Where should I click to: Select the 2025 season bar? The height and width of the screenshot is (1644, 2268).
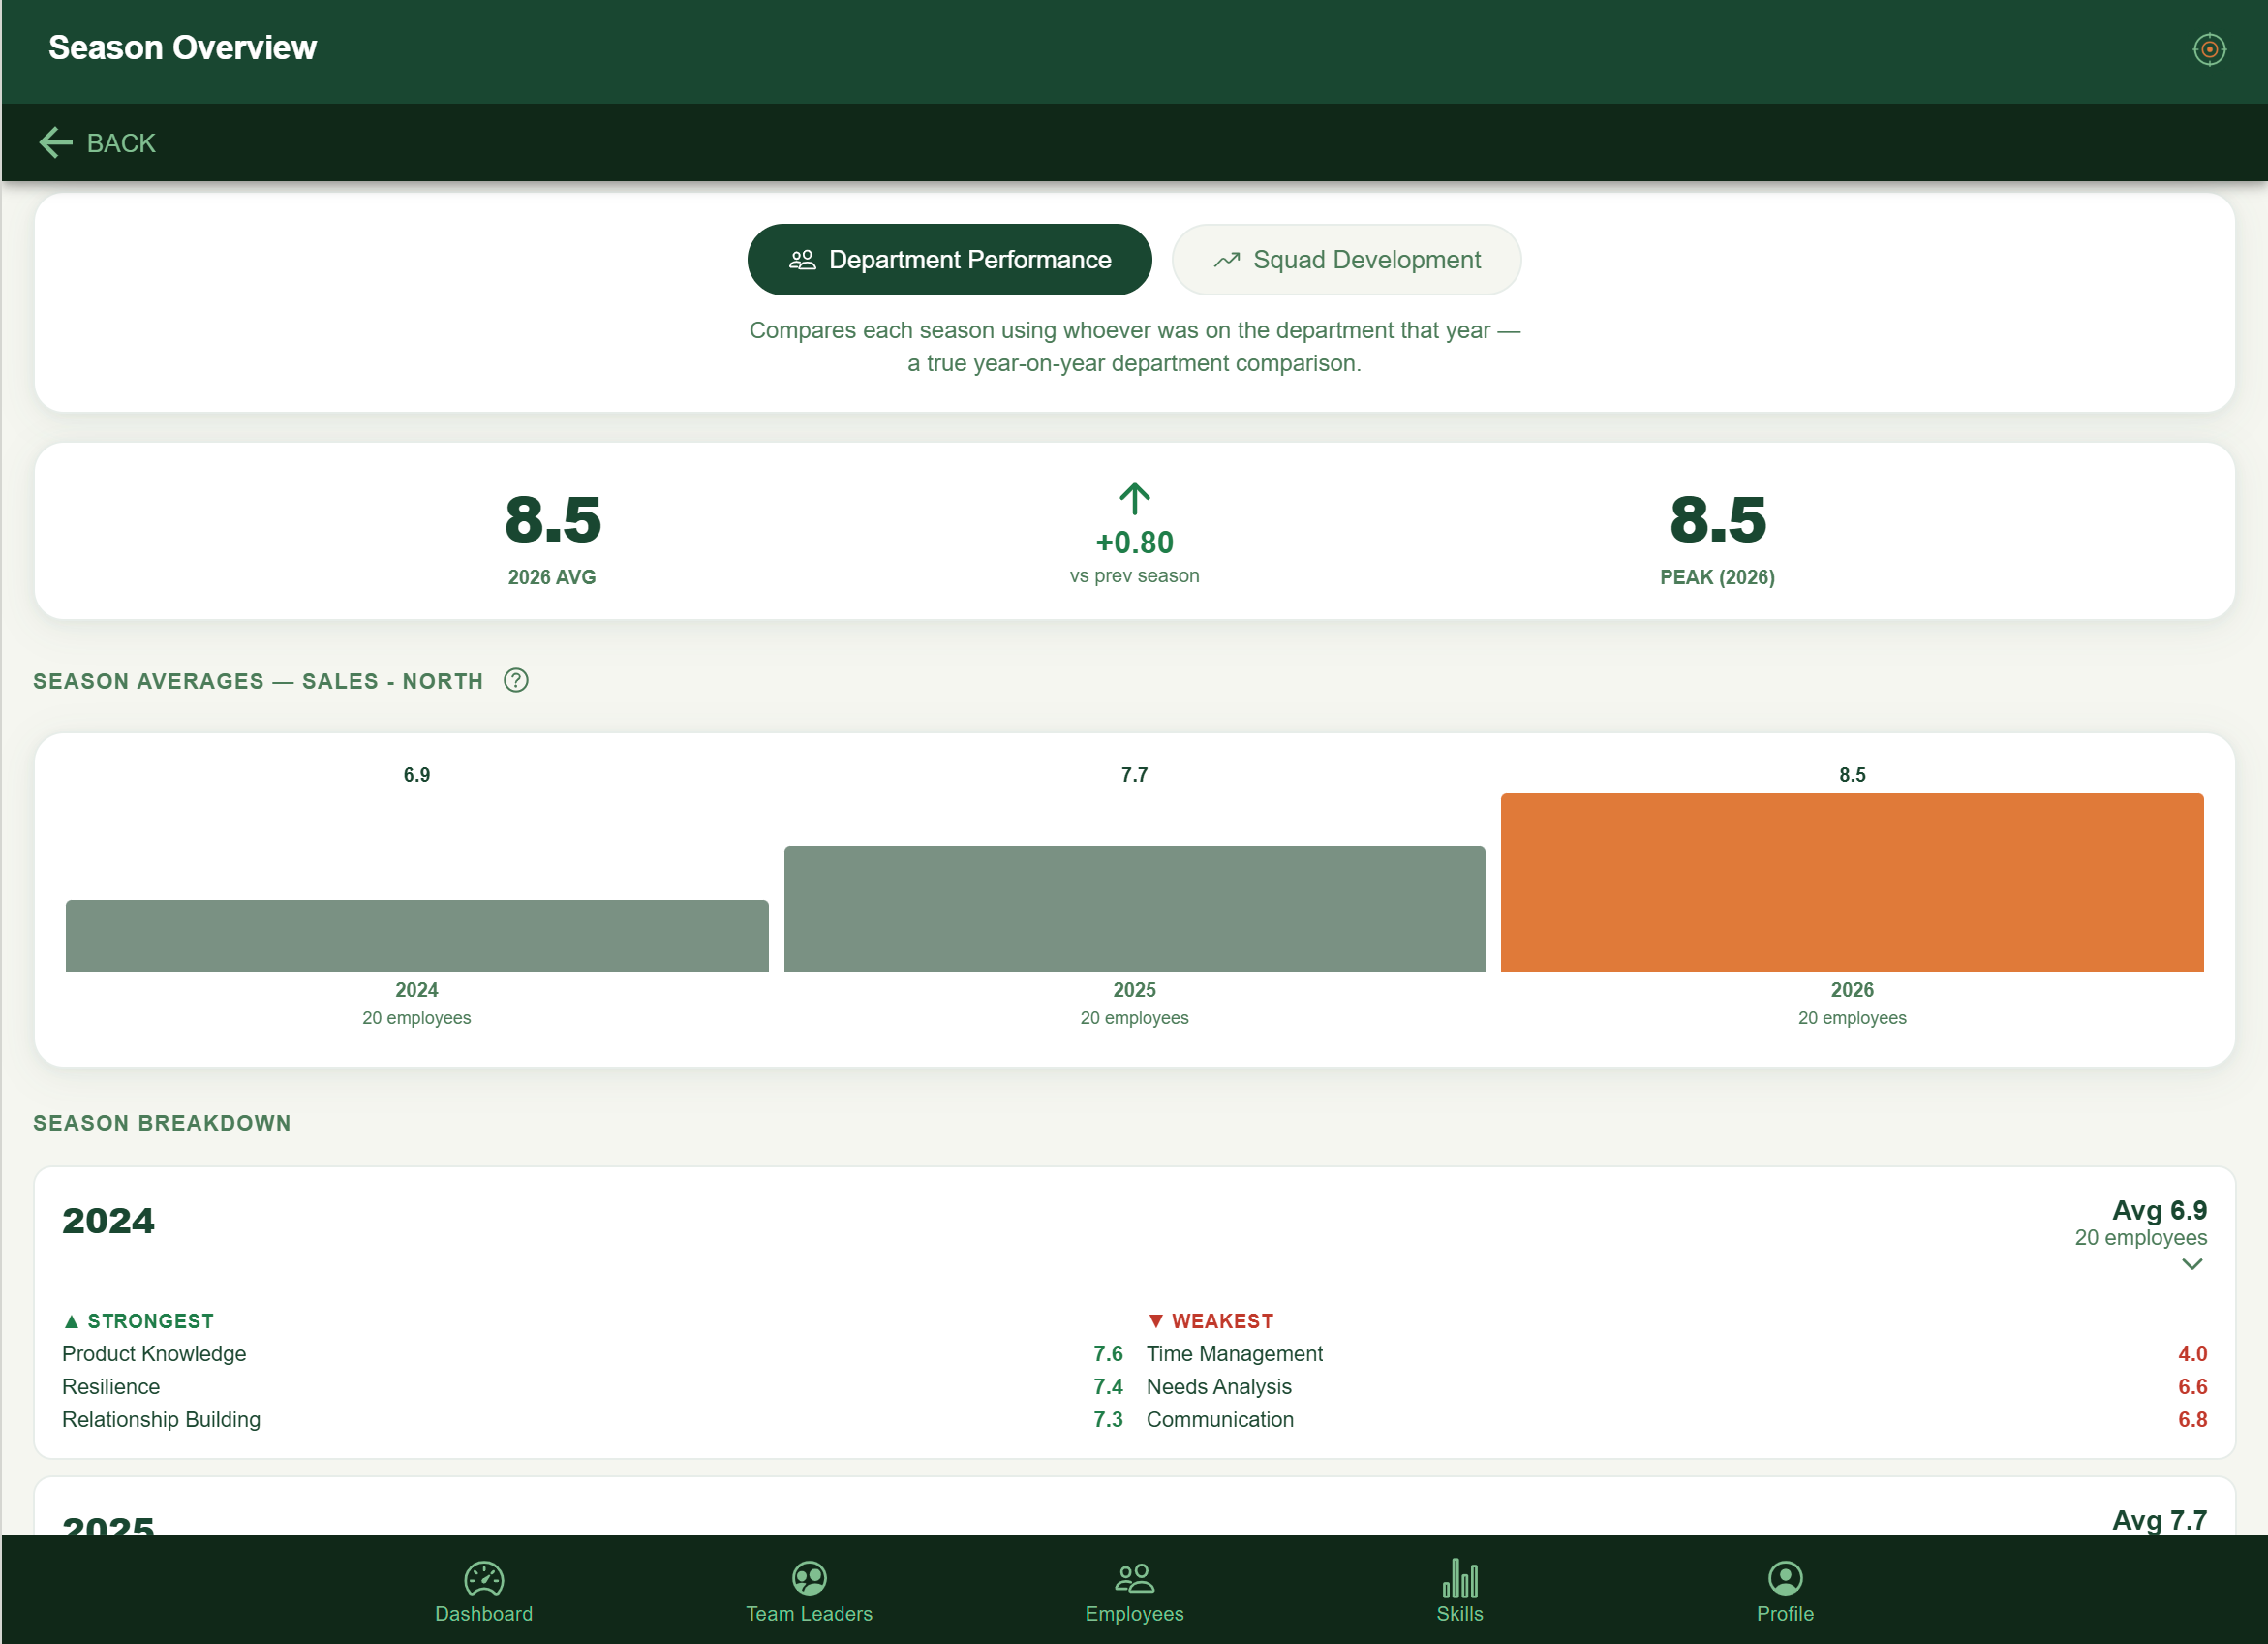pos(1134,909)
